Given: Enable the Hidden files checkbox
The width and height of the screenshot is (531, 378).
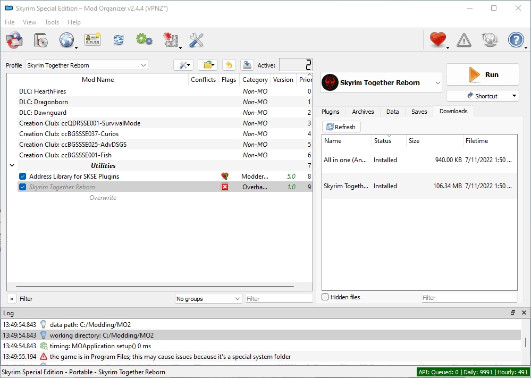Looking at the screenshot, I should [x=325, y=297].
